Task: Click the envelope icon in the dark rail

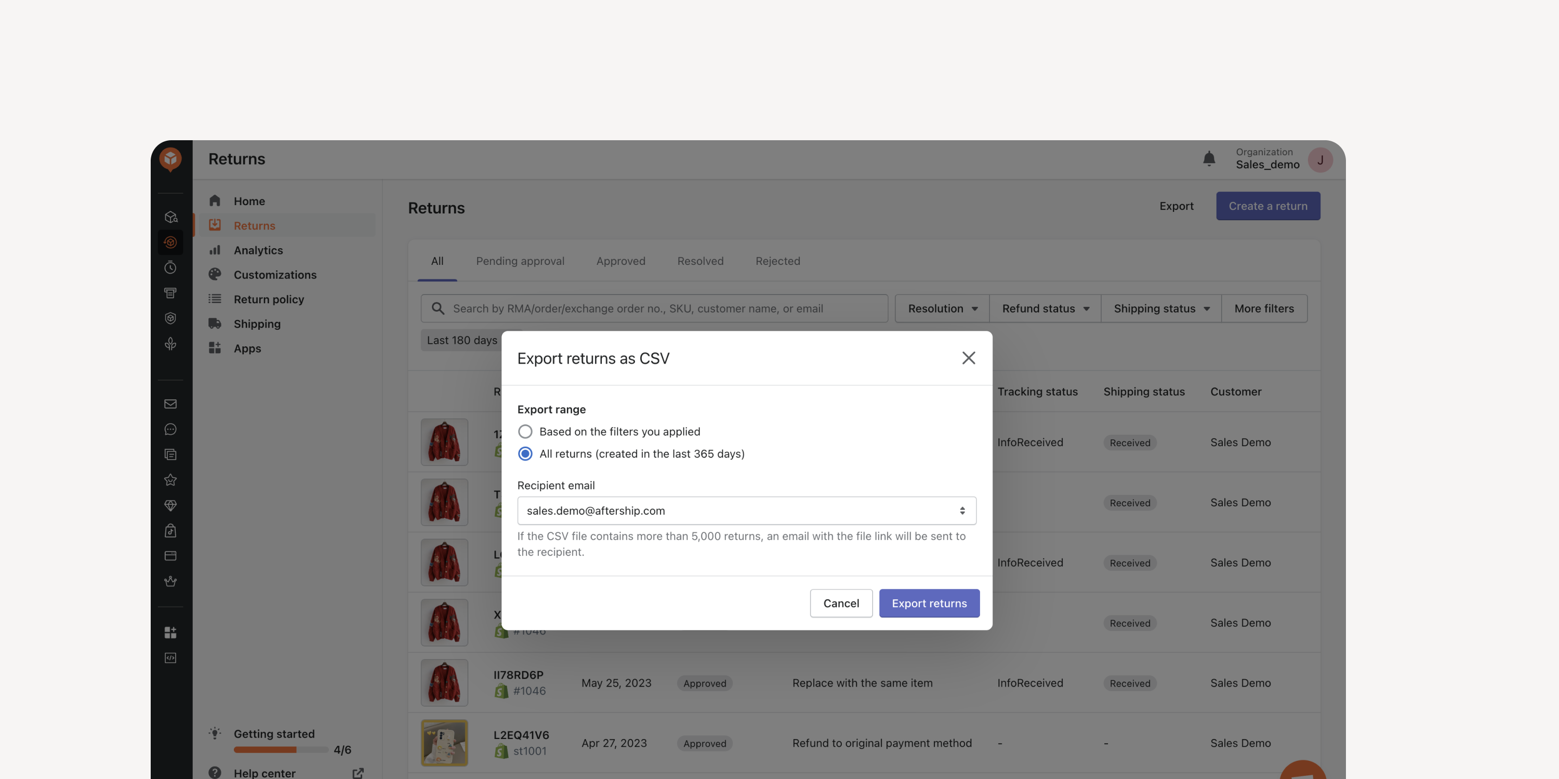Action: 170,404
